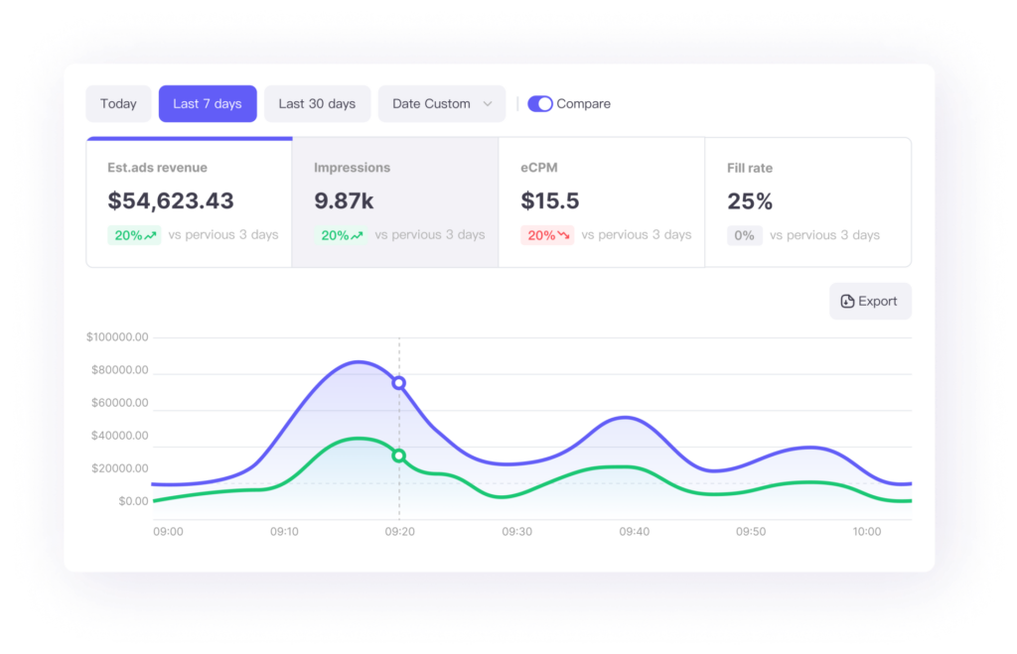Switch to Last 30 days range
Image resolution: width=1017 pixels, height=654 pixels.
click(x=317, y=104)
